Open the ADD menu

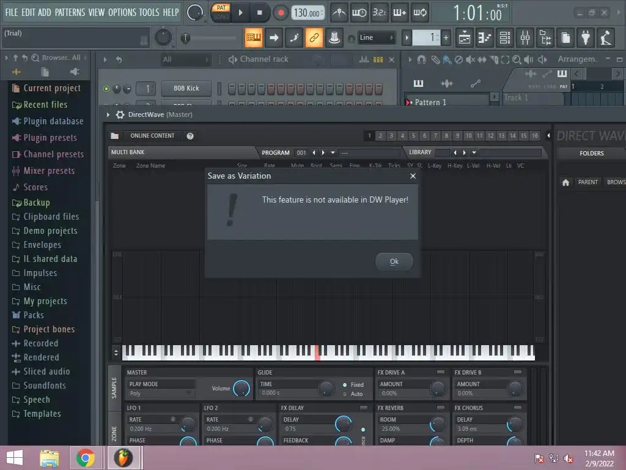(x=44, y=12)
